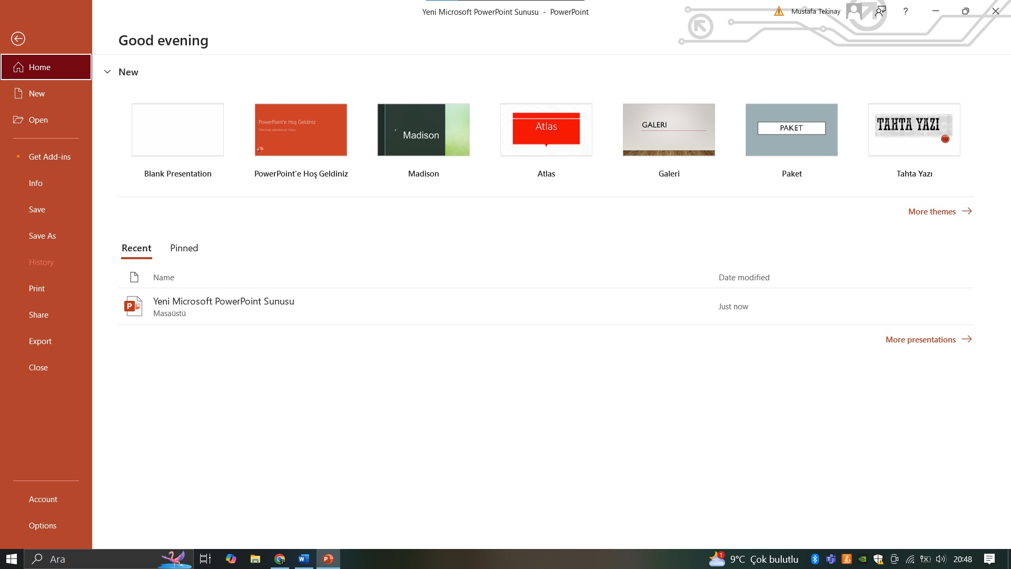Open the volume speaker tray icon
The height and width of the screenshot is (569, 1011).
point(941,559)
